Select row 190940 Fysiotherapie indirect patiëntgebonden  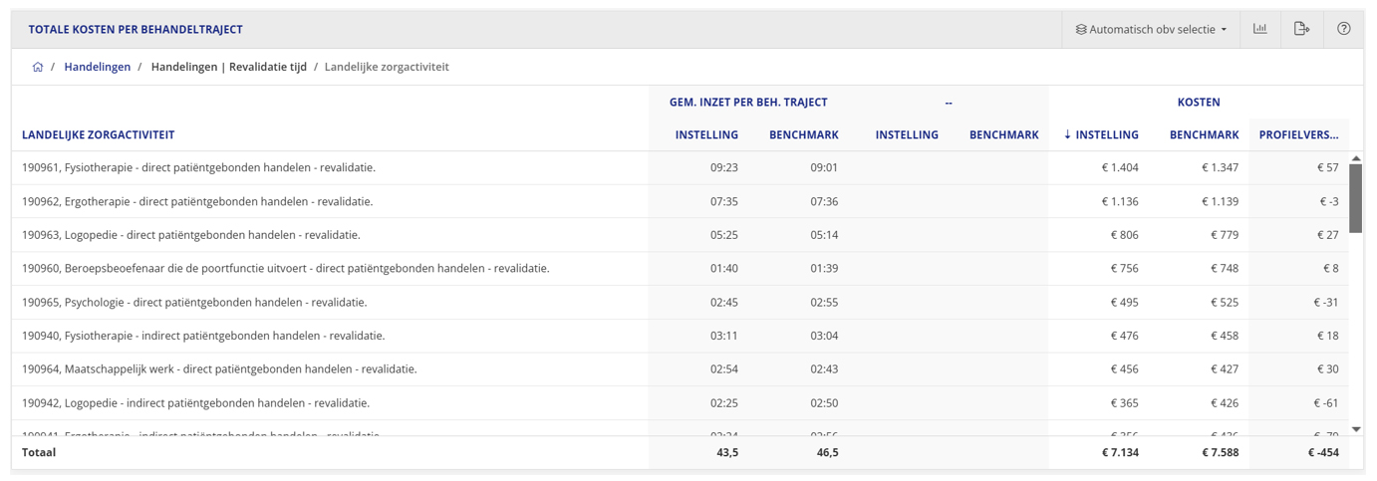pos(681,336)
